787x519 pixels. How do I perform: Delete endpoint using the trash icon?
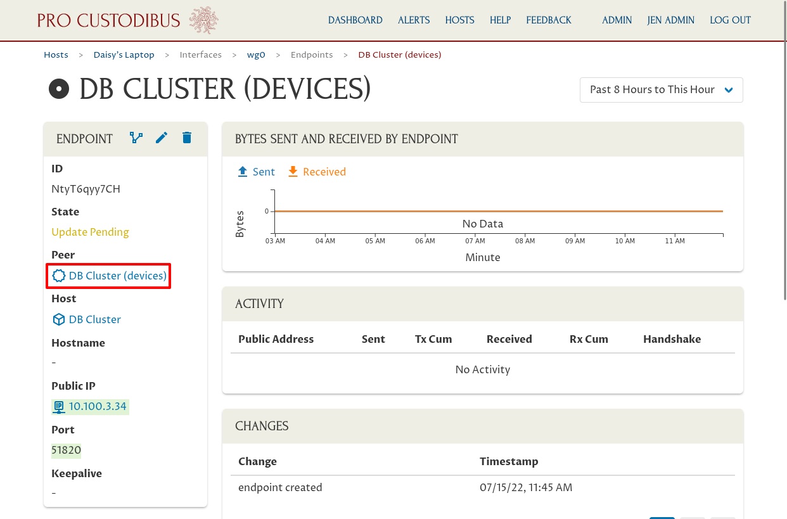pyautogui.click(x=187, y=138)
